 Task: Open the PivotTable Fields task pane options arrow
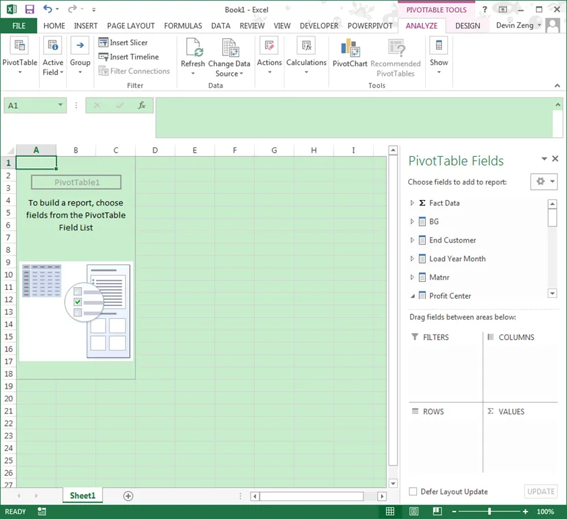[x=544, y=159]
